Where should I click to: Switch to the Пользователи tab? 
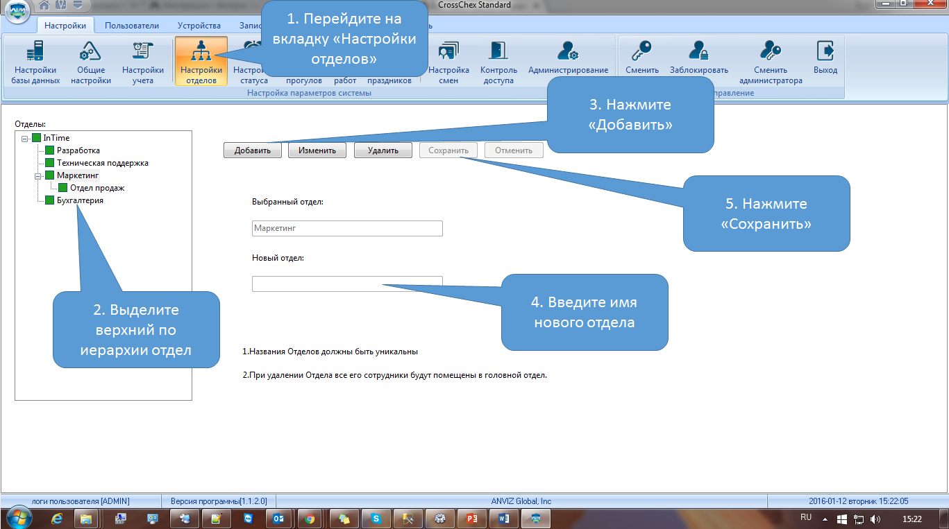(132, 26)
